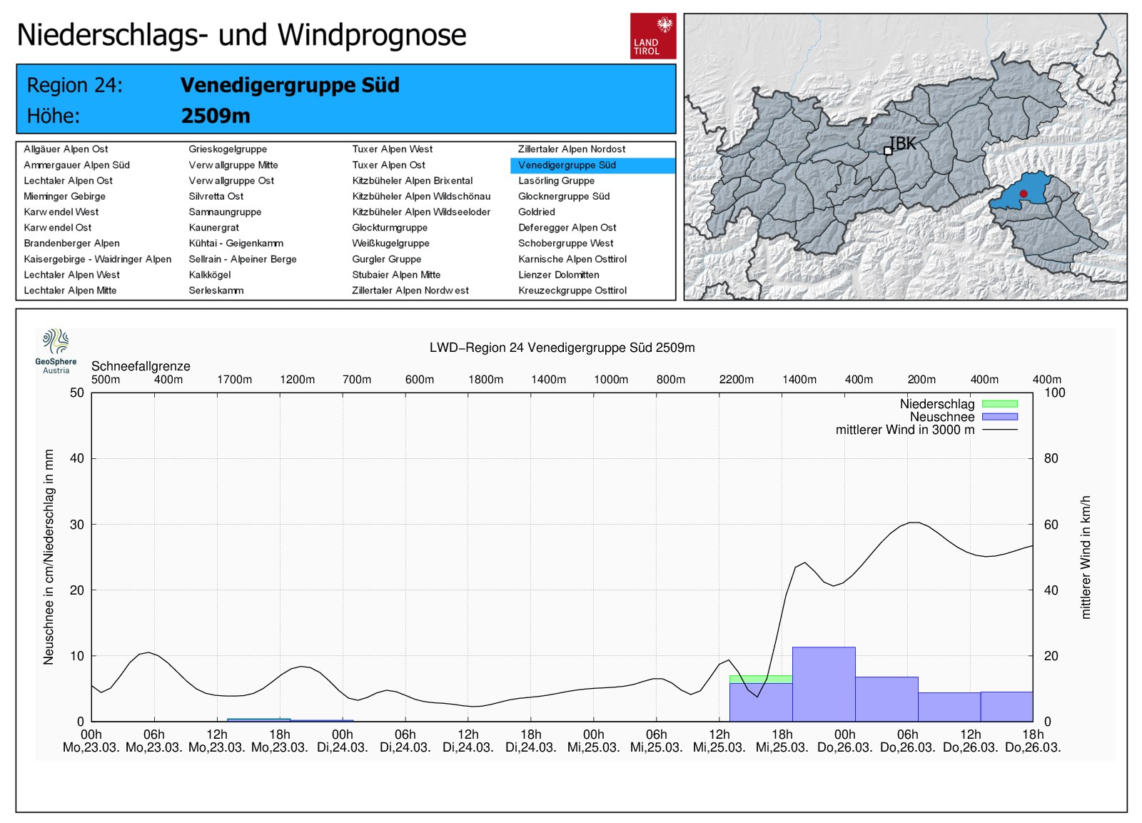Click the green Niederschlag legend swatch
Screen dimensions: 1142x823
999,404
